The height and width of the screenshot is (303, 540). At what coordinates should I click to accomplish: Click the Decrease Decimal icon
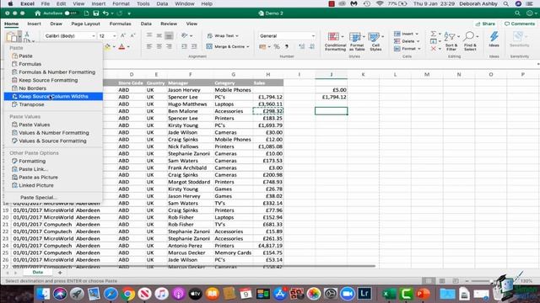tap(311, 47)
